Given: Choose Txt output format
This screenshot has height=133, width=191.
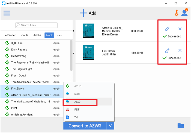Looking at the screenshot, I should point(89,117).
